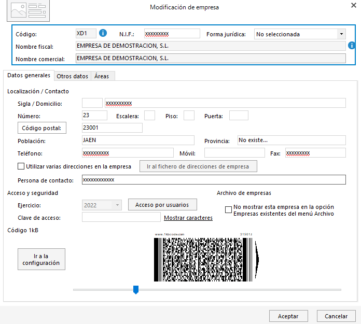Switch to the Otros datos tab
The width and height of the screenshot is (361, 324).
pyautogui.click(x=73, y=76)
